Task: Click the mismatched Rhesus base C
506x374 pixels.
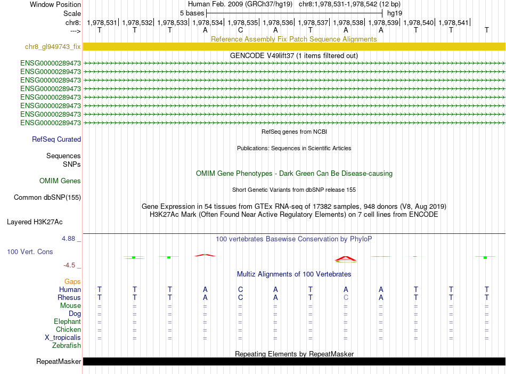Action: tap(346, 297)
